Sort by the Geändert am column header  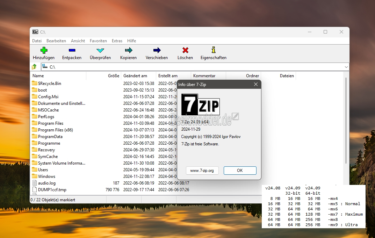tap(138, 76)
